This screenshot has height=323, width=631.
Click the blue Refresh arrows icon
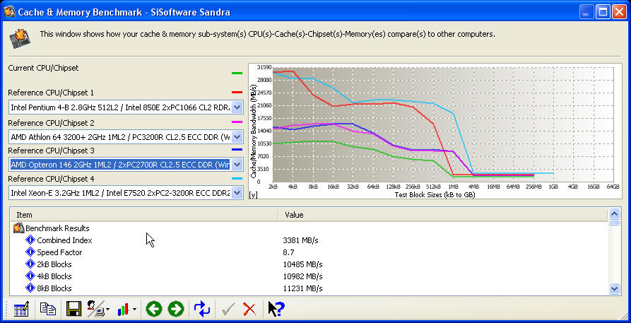[201, 310]
